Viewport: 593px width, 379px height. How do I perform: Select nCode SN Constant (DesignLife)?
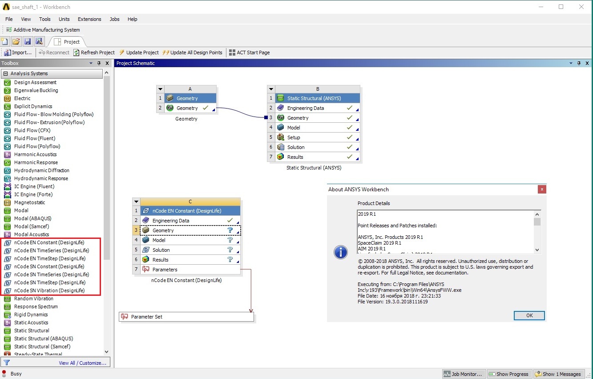pos(49,266)
